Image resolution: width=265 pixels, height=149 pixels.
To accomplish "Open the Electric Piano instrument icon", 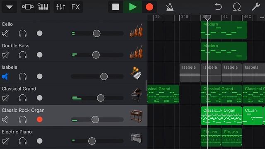I will (137, 138).
